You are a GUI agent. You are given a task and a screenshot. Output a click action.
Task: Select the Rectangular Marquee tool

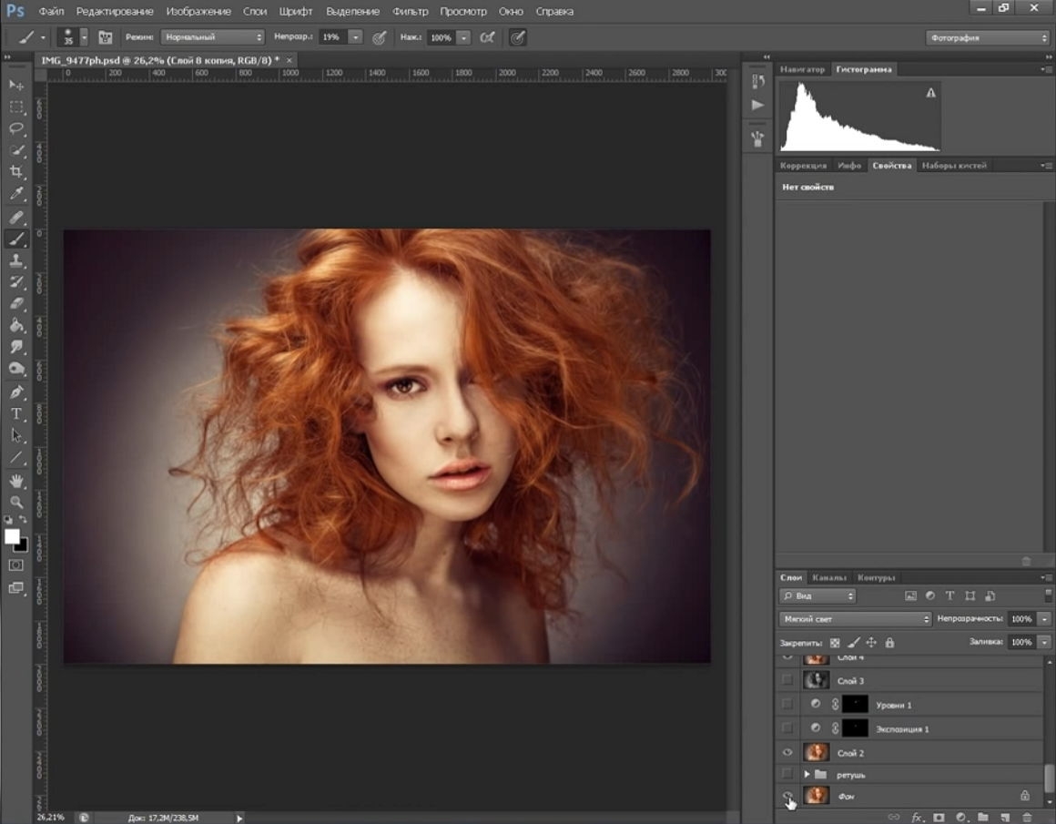coord(16,107)
